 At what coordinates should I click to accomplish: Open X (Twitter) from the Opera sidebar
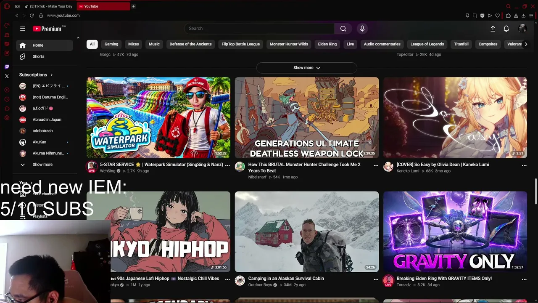click(x=7, y=76)
